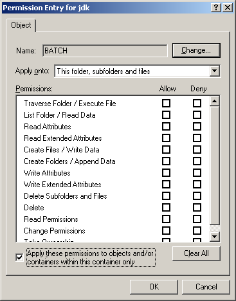Tick Deny for Delete Subfolders and Files

pyautogui.click(x=197, y=196)
